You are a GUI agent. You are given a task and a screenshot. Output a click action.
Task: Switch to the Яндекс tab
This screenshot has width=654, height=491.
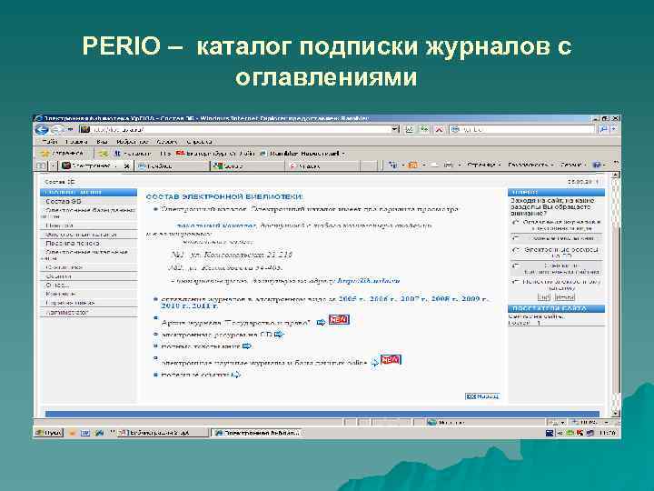322,165
